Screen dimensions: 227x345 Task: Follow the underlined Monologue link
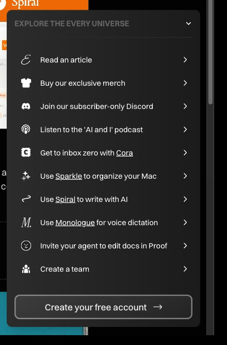pyautogui.click(x=75, y=223)
